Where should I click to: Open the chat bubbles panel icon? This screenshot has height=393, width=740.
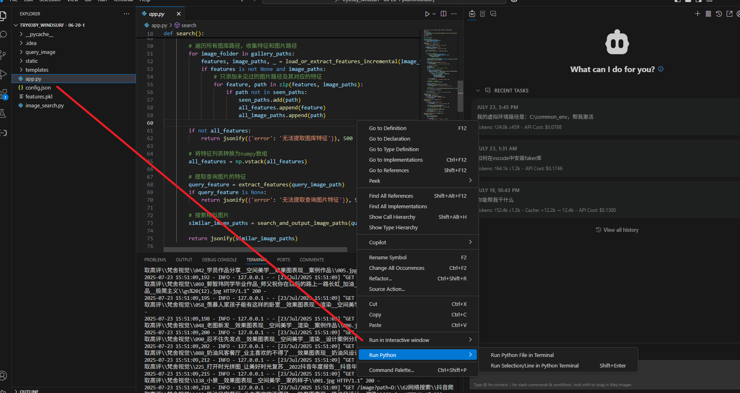point(493,14)
